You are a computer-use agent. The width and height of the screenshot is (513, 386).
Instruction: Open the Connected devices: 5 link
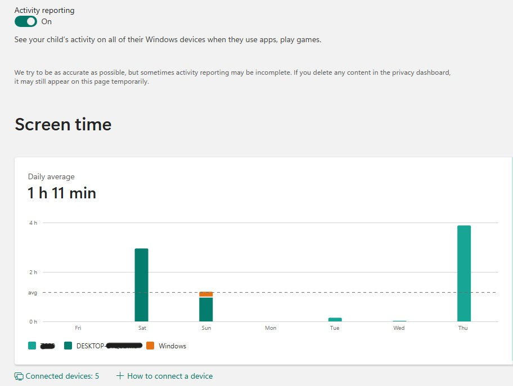point(62,376)
